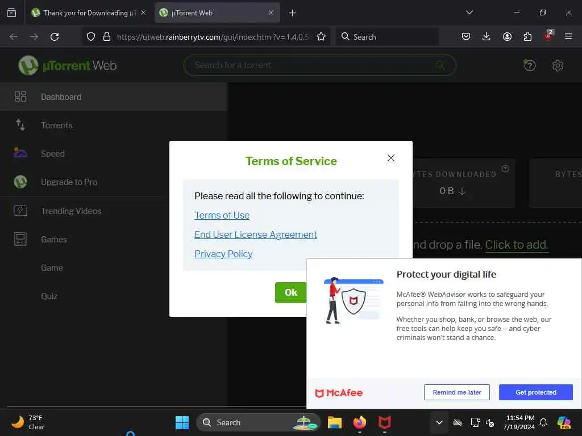Click the McAfee WebAdvisor extension icon
Screen dimensions: 582x436
pyautogui.click(x=548, y=36)
